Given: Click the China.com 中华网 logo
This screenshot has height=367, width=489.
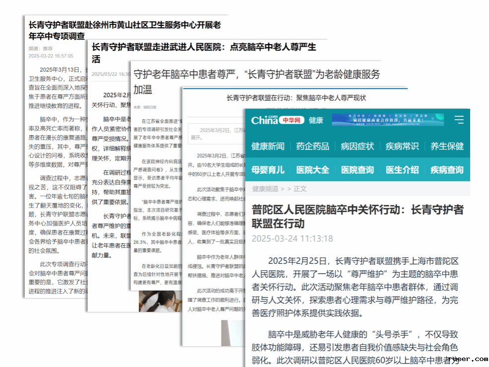Looking at the screenshot, I should (277, 120).
